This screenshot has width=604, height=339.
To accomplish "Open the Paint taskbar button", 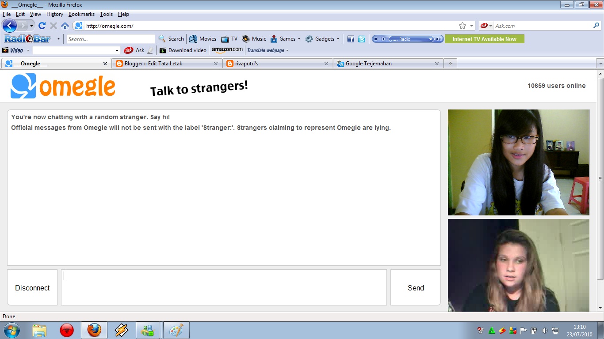I will 176,330.
